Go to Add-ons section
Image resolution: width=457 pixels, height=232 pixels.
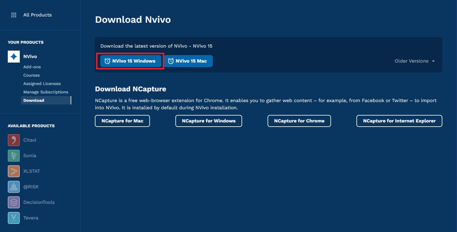pos(32,67)
